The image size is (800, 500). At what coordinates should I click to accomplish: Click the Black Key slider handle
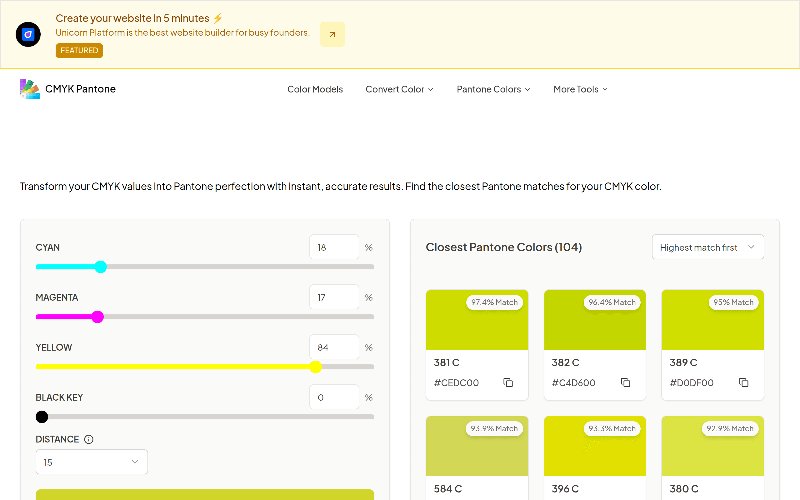(42, 417)
